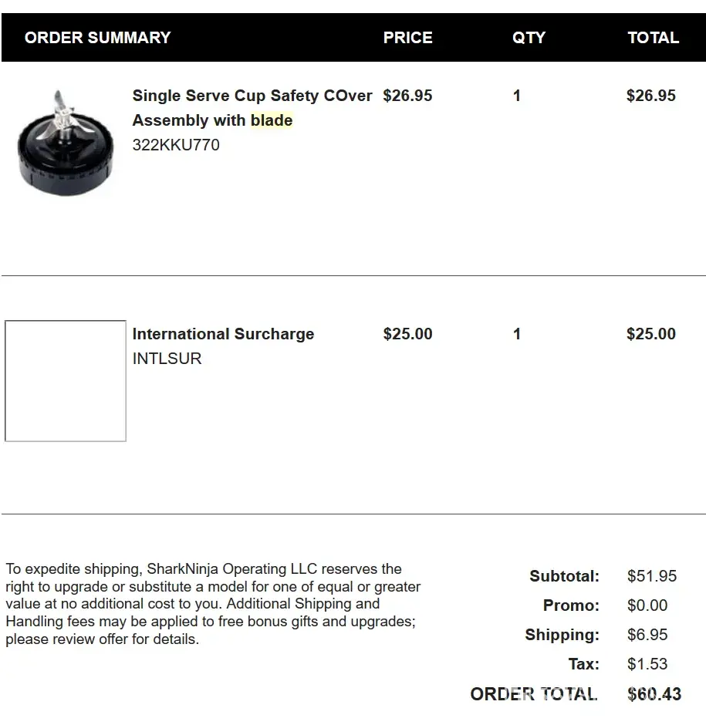Click the Subtotal amount $51.95
The image size is (706, 725).
[x=652, y=576]
